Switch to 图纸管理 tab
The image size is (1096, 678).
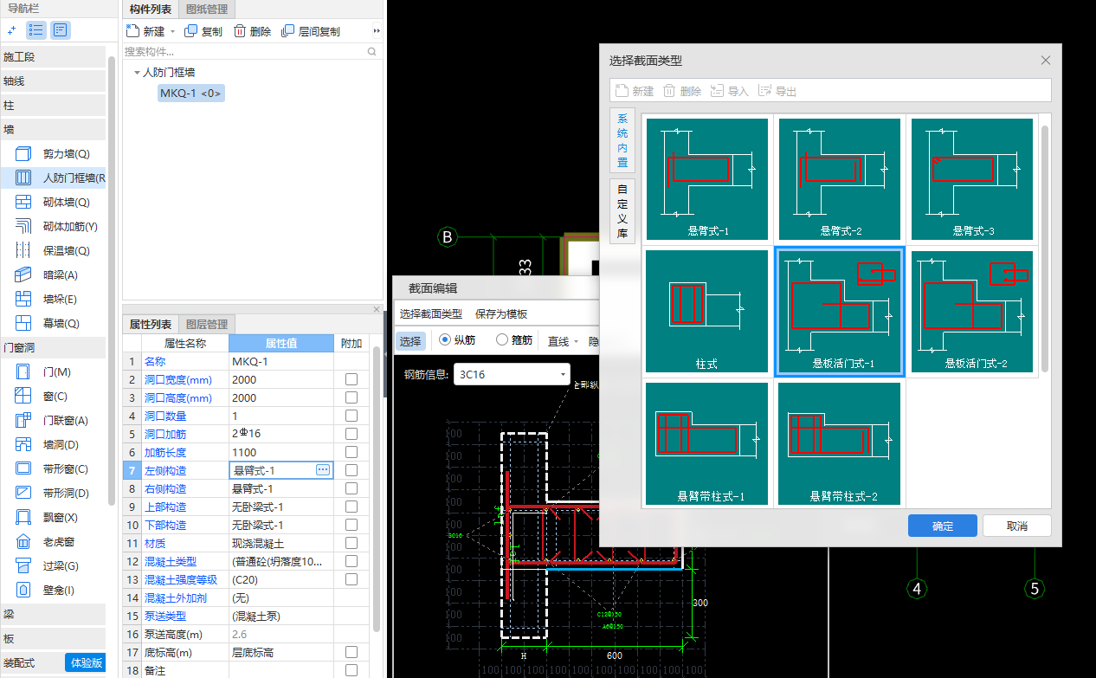(x=207, y=10)
